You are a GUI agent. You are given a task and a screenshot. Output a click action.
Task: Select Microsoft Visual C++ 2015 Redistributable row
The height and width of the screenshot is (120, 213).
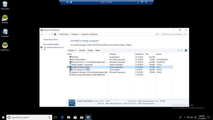click(x=119, y=62)
